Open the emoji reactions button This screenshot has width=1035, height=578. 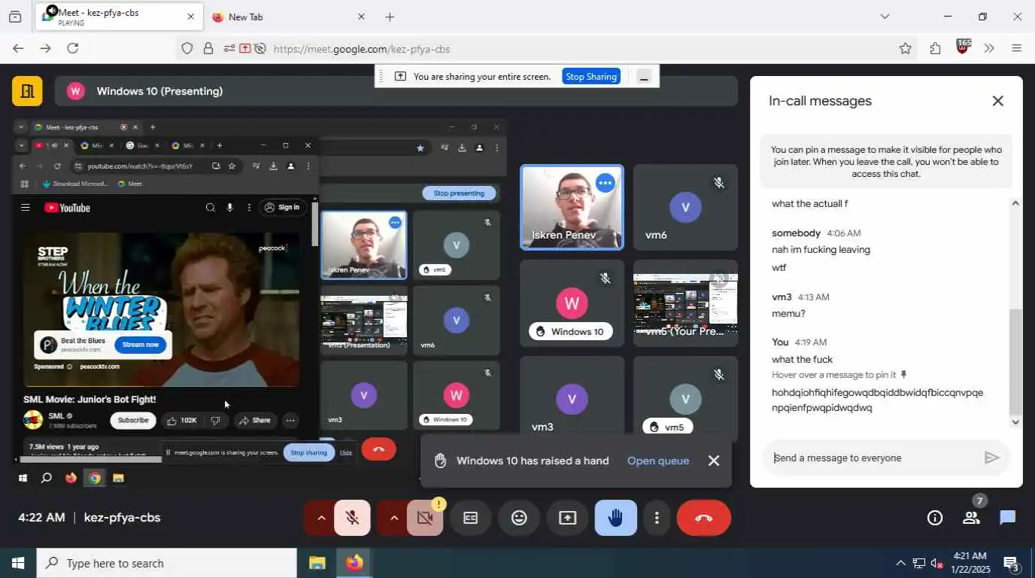tap(519, 518)
